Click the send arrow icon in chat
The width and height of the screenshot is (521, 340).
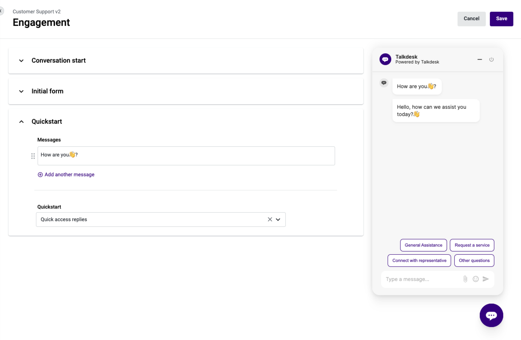pos(486,279)
